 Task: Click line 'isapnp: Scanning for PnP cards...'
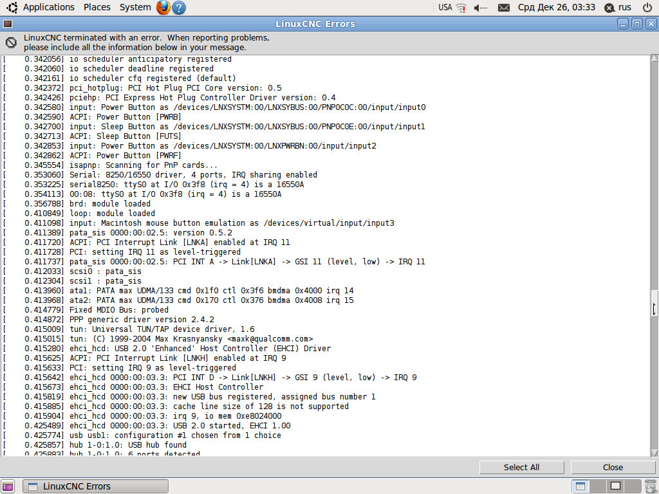144,165
